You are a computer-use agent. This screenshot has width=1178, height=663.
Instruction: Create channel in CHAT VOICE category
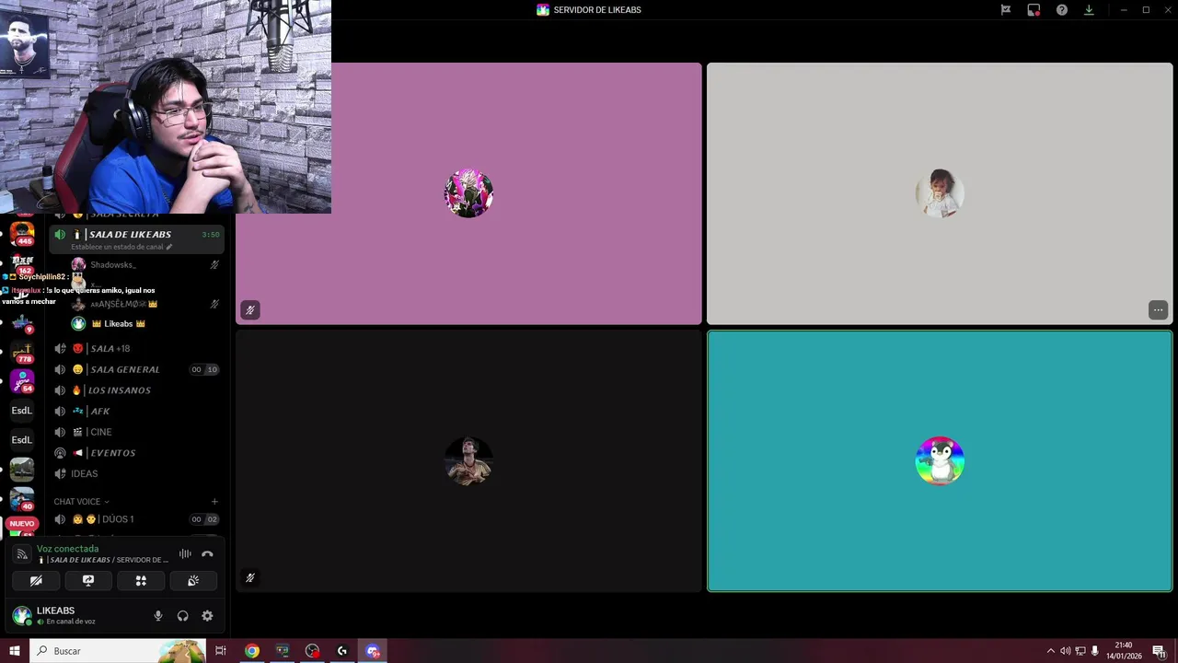[x=214, y=502]
